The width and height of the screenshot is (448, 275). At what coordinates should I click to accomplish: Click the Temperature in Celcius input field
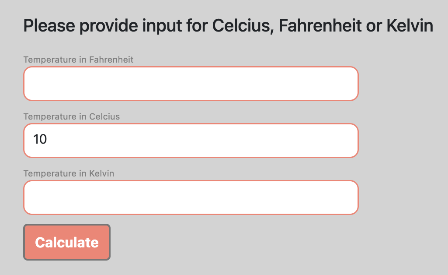click(190, 140)
